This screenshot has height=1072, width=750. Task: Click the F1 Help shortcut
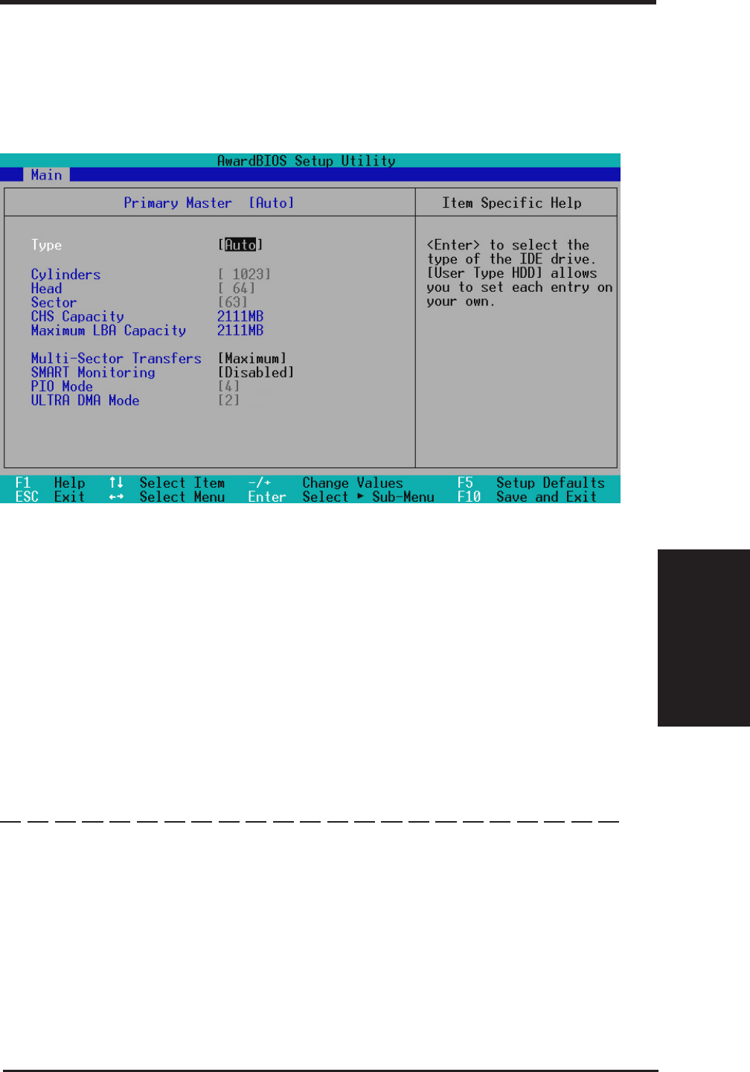50,483
